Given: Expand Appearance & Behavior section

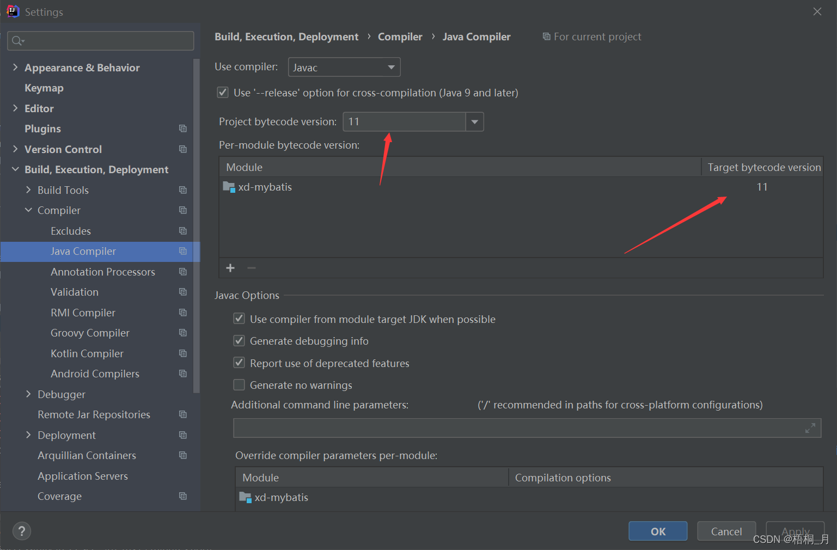Looking at the screenshot, I should coord(15,68).
